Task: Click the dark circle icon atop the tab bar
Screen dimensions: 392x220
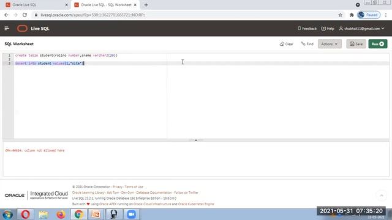Action: point(358,5)
